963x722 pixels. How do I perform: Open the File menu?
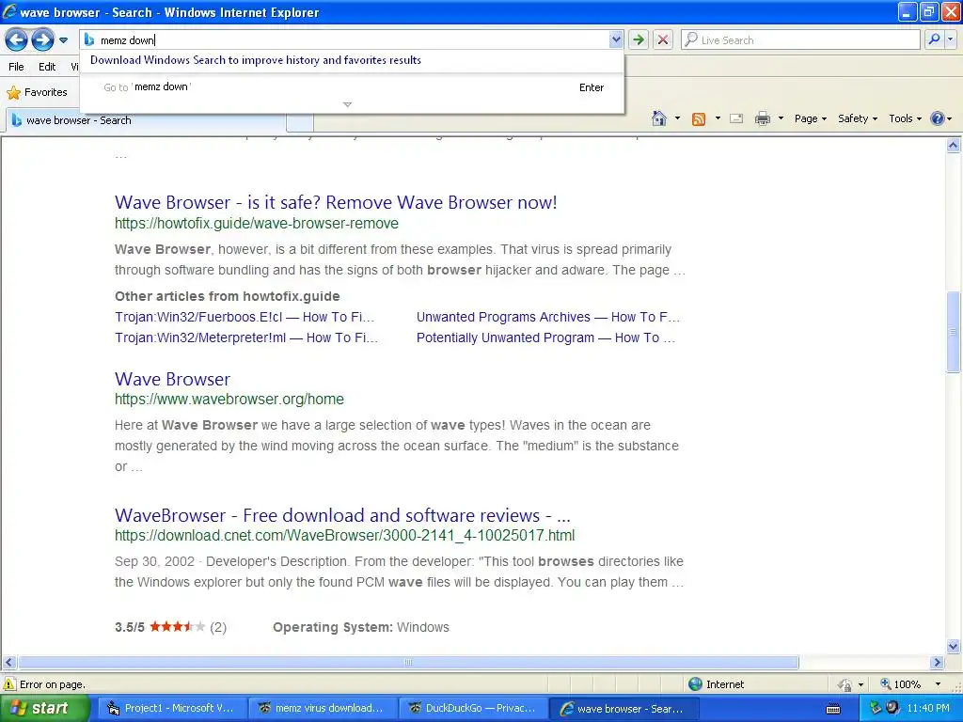click(17, 67)
